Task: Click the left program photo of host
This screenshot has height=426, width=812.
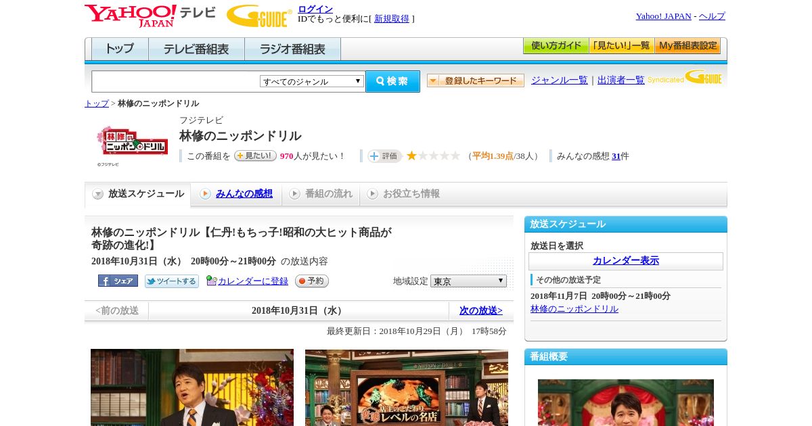Action: 192,387
